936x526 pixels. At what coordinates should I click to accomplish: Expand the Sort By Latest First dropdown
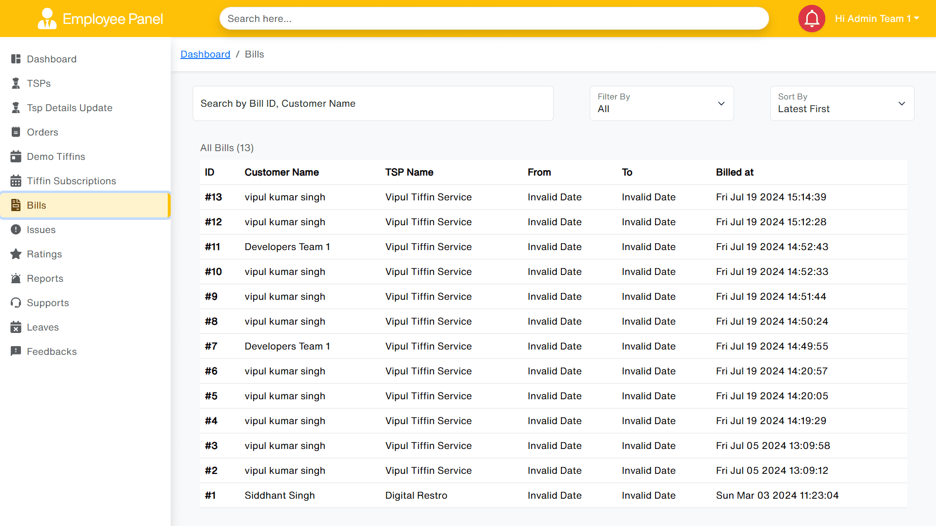842,103
